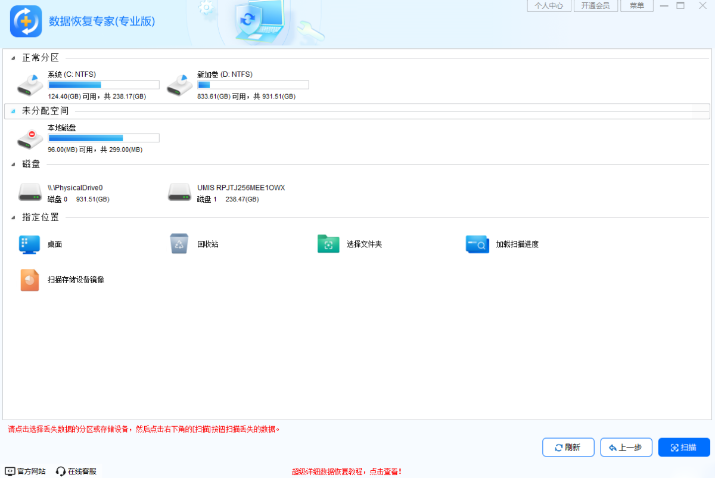
Task: Collapse the 磁盘 section
Action: point(14,164)
